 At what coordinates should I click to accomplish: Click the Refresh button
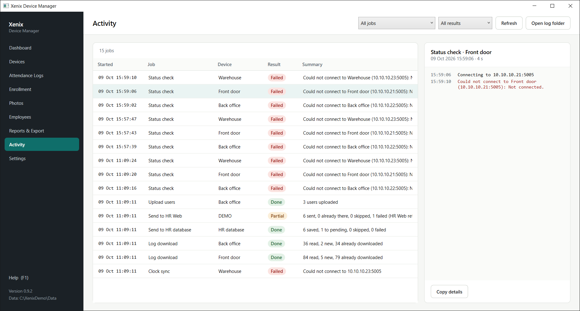pyautogui.click(x=509, y=23)
